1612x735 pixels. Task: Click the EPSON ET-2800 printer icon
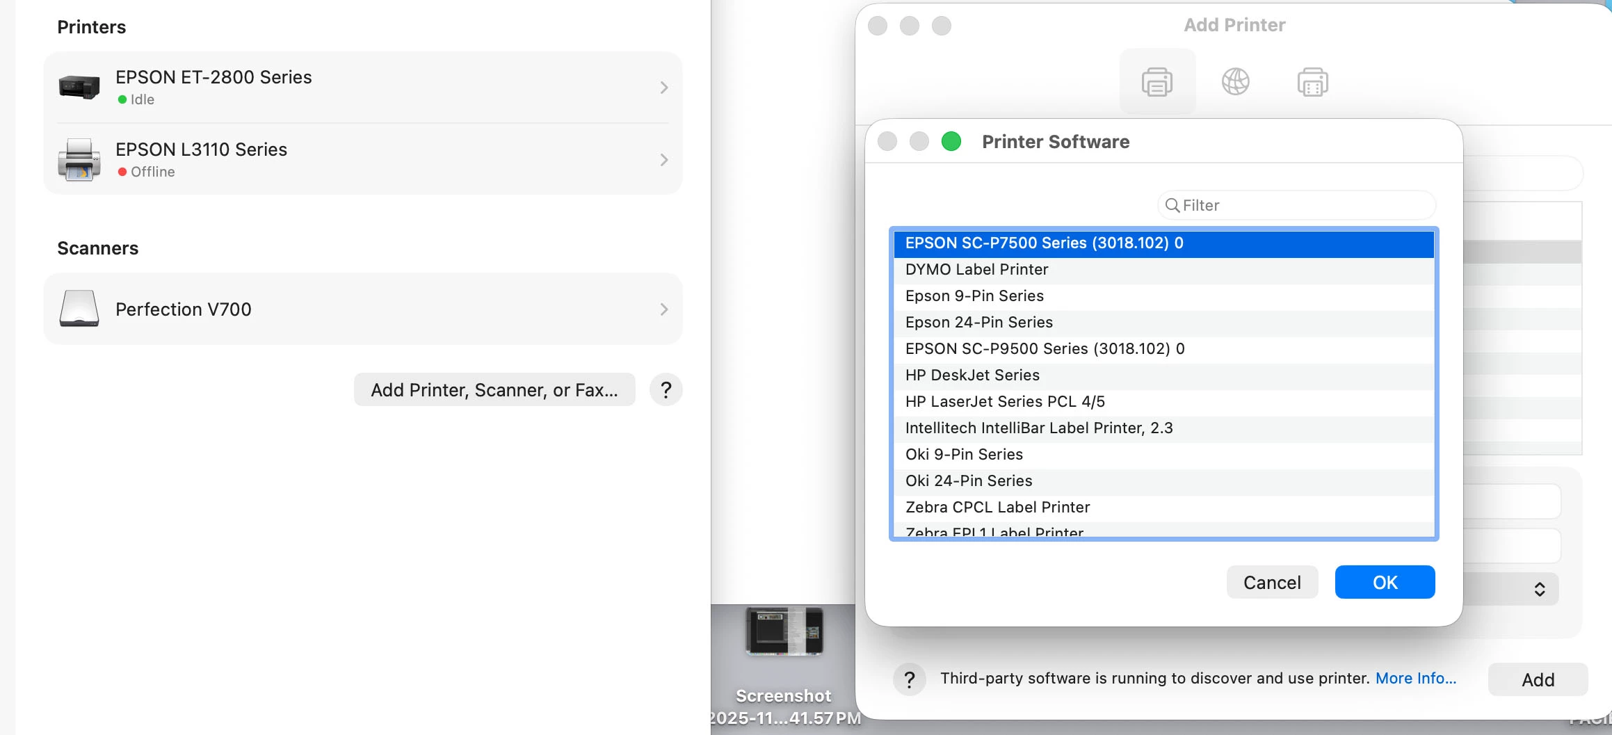coord(79,88)
